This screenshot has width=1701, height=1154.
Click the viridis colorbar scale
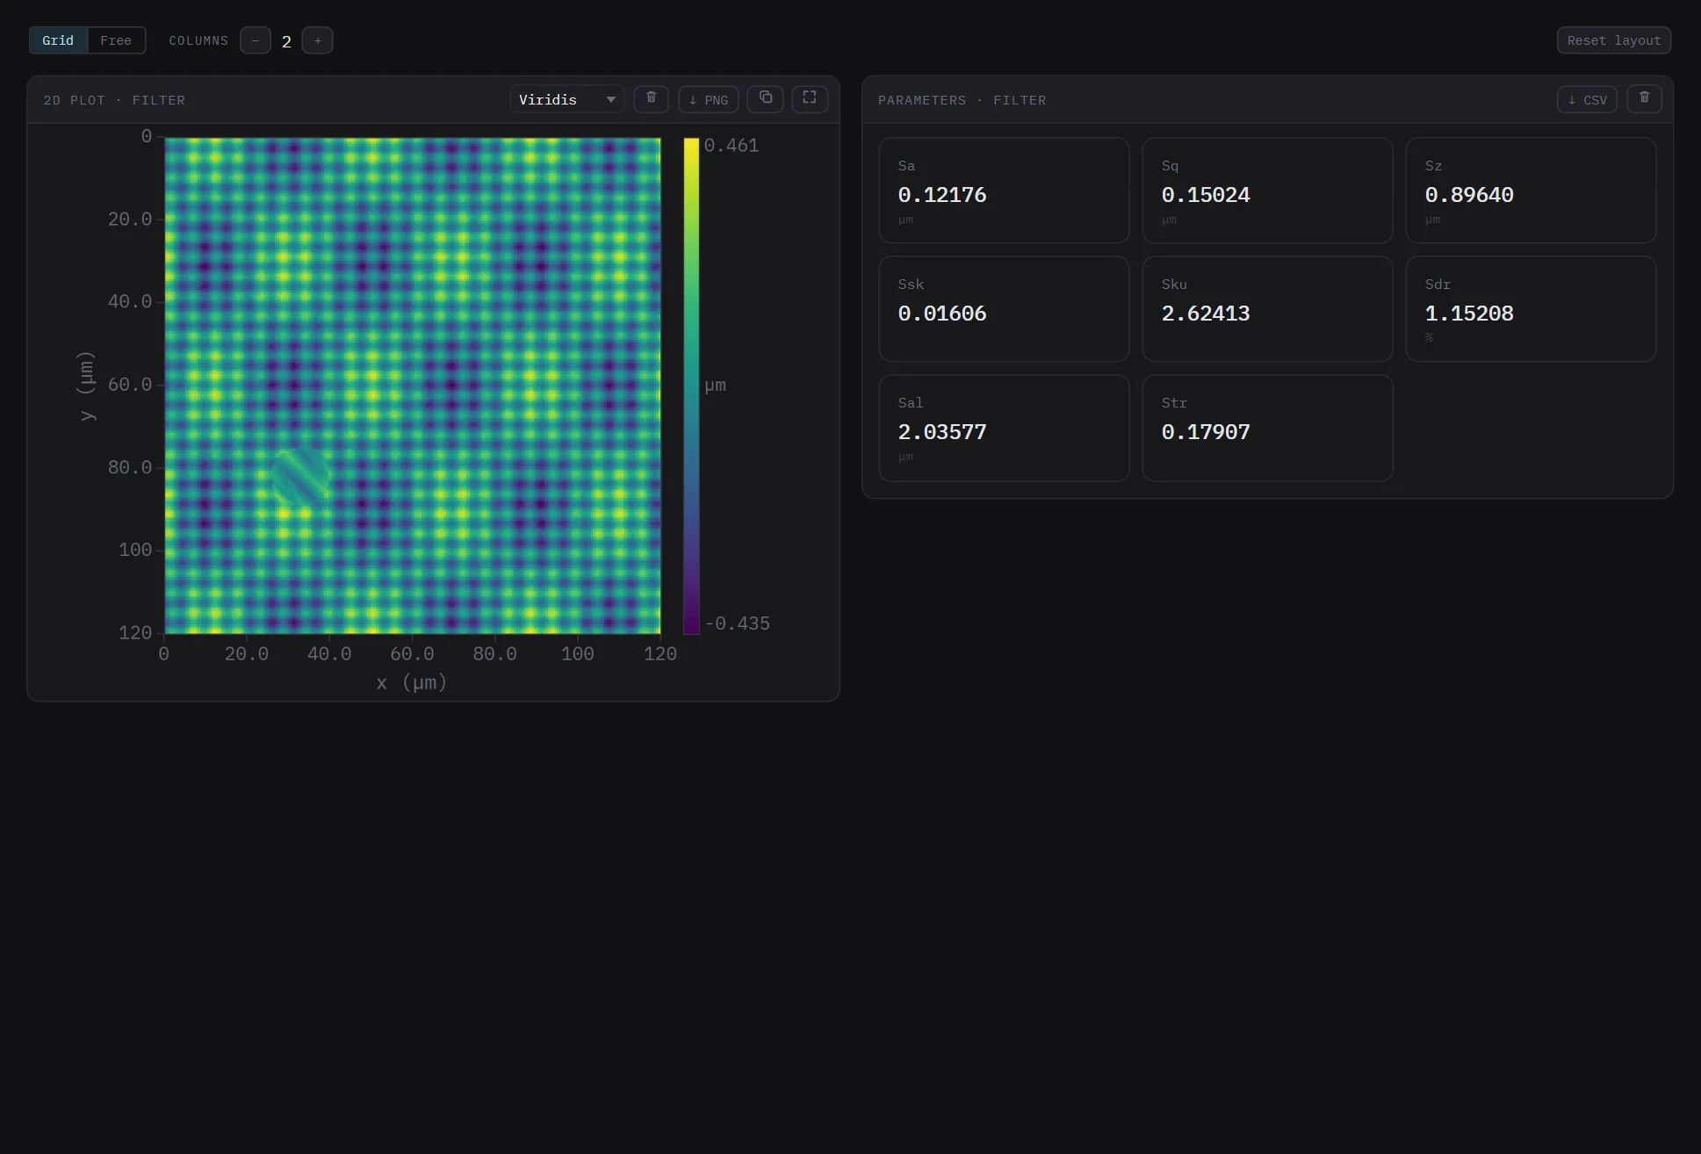(x=691, y=386)
